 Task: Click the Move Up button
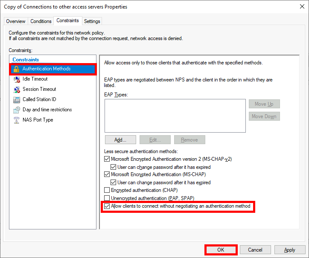(x=264, y=104)
